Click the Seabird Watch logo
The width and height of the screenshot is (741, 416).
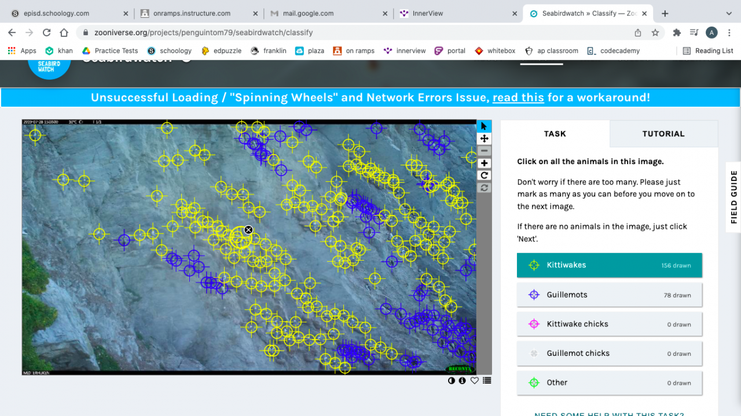(49, 68)
